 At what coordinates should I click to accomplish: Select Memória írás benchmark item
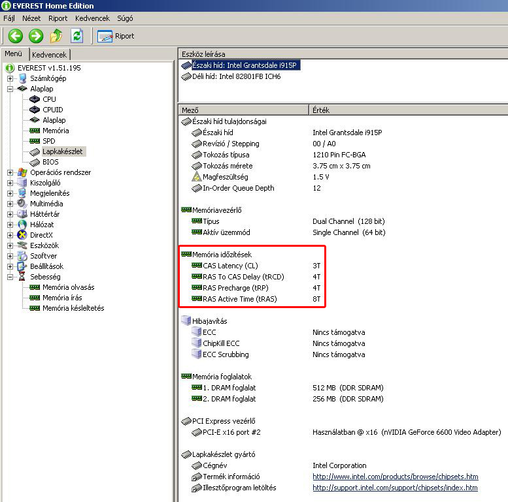coord(62,298)
